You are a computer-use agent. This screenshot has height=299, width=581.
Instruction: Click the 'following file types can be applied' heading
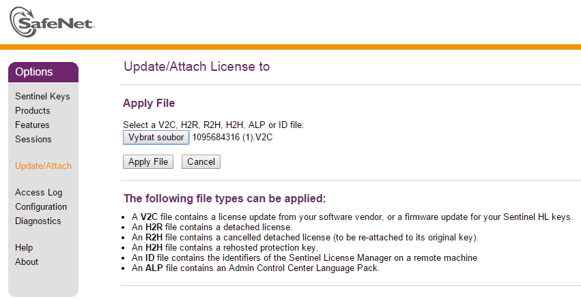[225, 198]
